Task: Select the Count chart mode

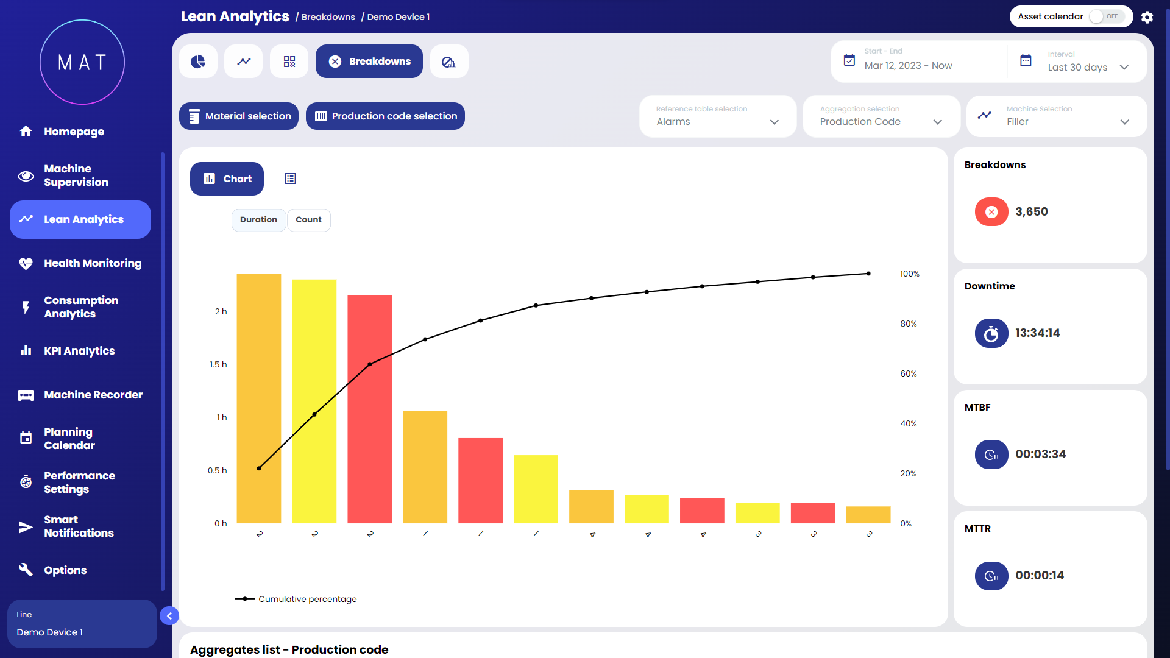Action: click(x=308, y=220)
